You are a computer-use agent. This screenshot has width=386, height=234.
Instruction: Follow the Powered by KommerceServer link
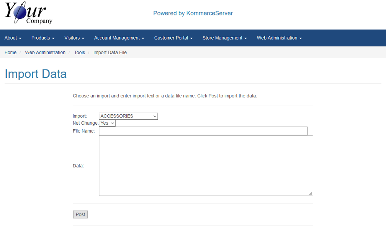[x=193, y=13]
